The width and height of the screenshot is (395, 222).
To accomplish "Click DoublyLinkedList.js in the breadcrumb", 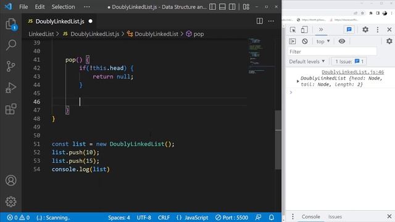I will coord(94,34).
